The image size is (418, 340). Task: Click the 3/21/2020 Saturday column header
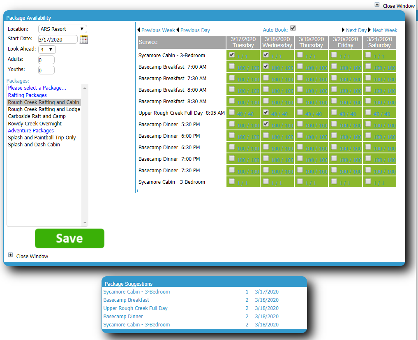(379, 42)
